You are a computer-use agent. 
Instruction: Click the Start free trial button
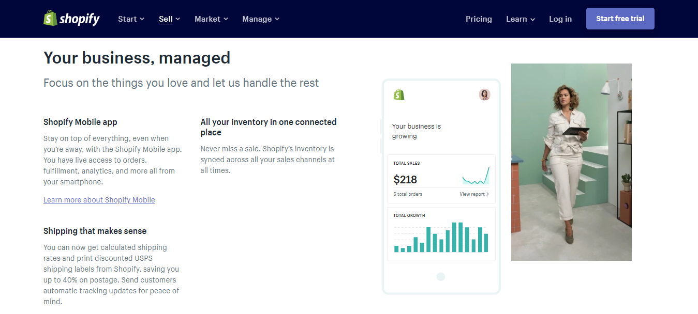click(620, 18)
